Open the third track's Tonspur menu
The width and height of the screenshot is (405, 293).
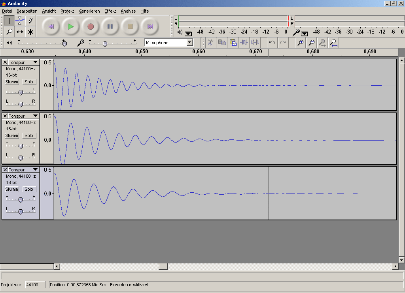click(x=23, y=169)
